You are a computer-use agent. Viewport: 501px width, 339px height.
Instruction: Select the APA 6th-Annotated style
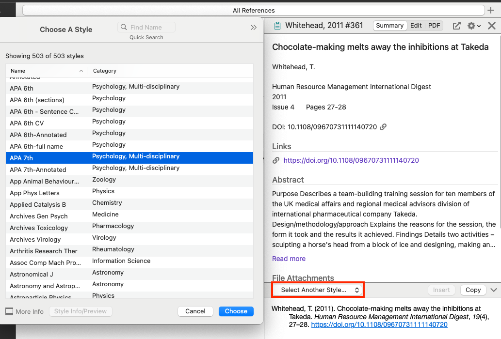click(x=129, y=135)
